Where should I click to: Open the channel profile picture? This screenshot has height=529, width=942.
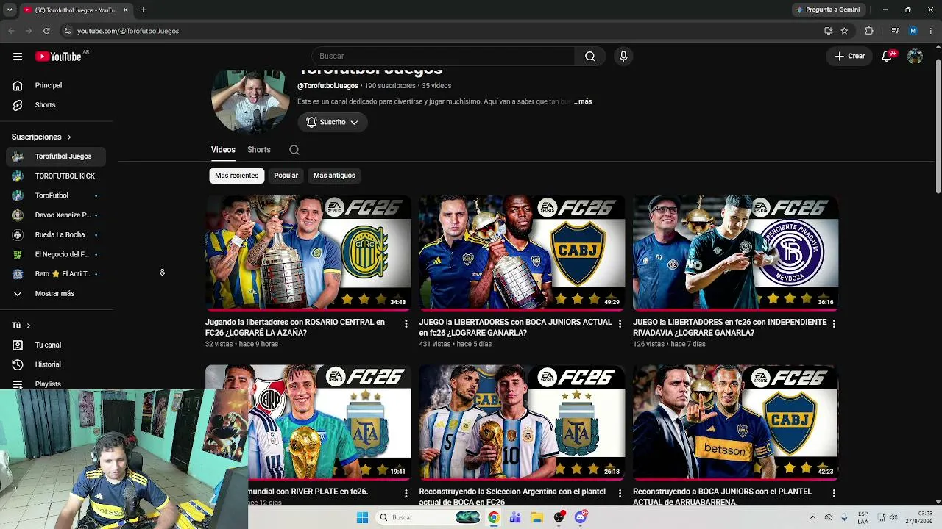click(250, 101)
